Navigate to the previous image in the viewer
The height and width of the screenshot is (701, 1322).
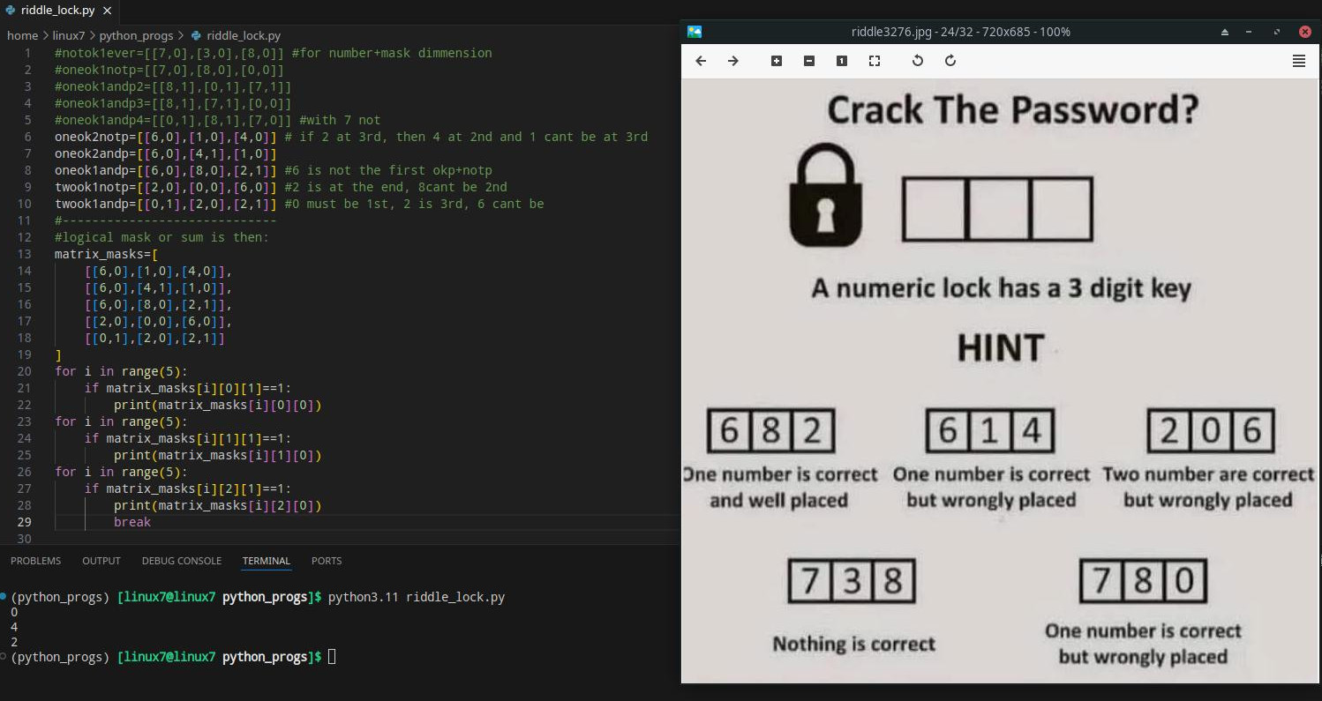tap(700, 61)
